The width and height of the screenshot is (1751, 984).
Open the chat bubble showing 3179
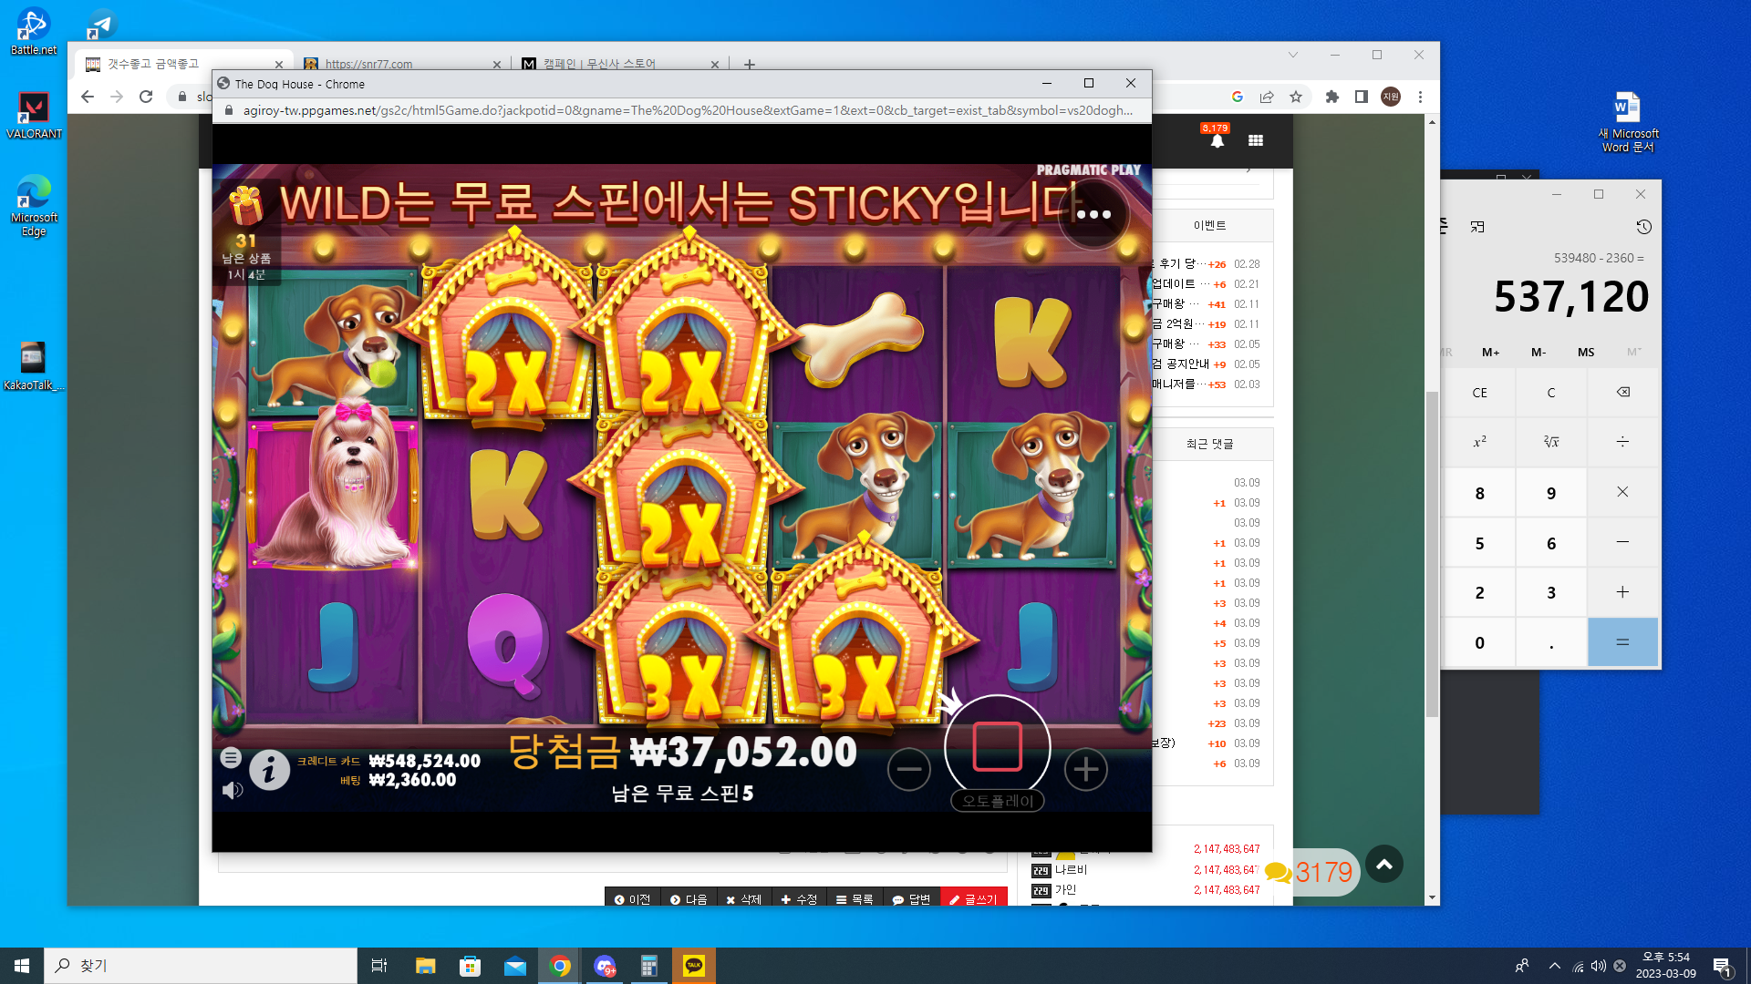[x=1310, y=872]
